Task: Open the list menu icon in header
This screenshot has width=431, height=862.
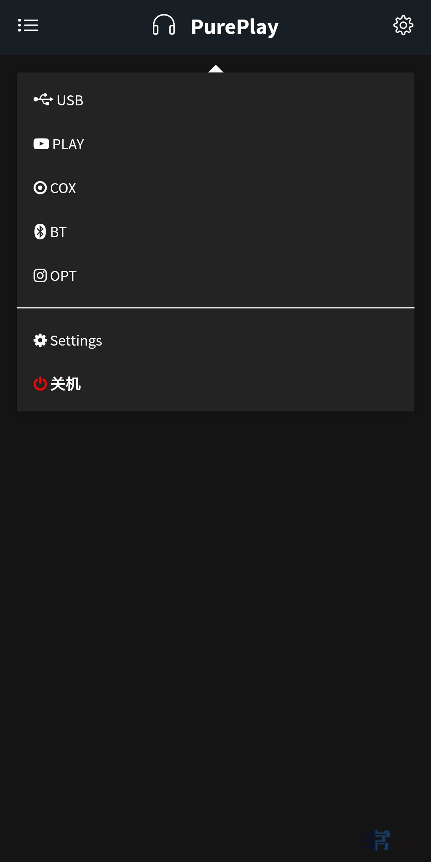Action: point(28,25)
